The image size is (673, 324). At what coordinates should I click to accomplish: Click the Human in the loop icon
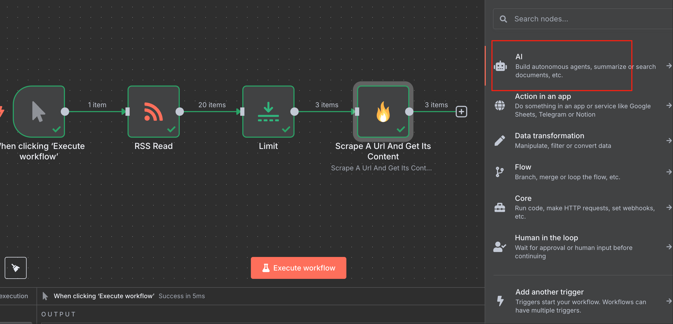(x=500, y=247)
